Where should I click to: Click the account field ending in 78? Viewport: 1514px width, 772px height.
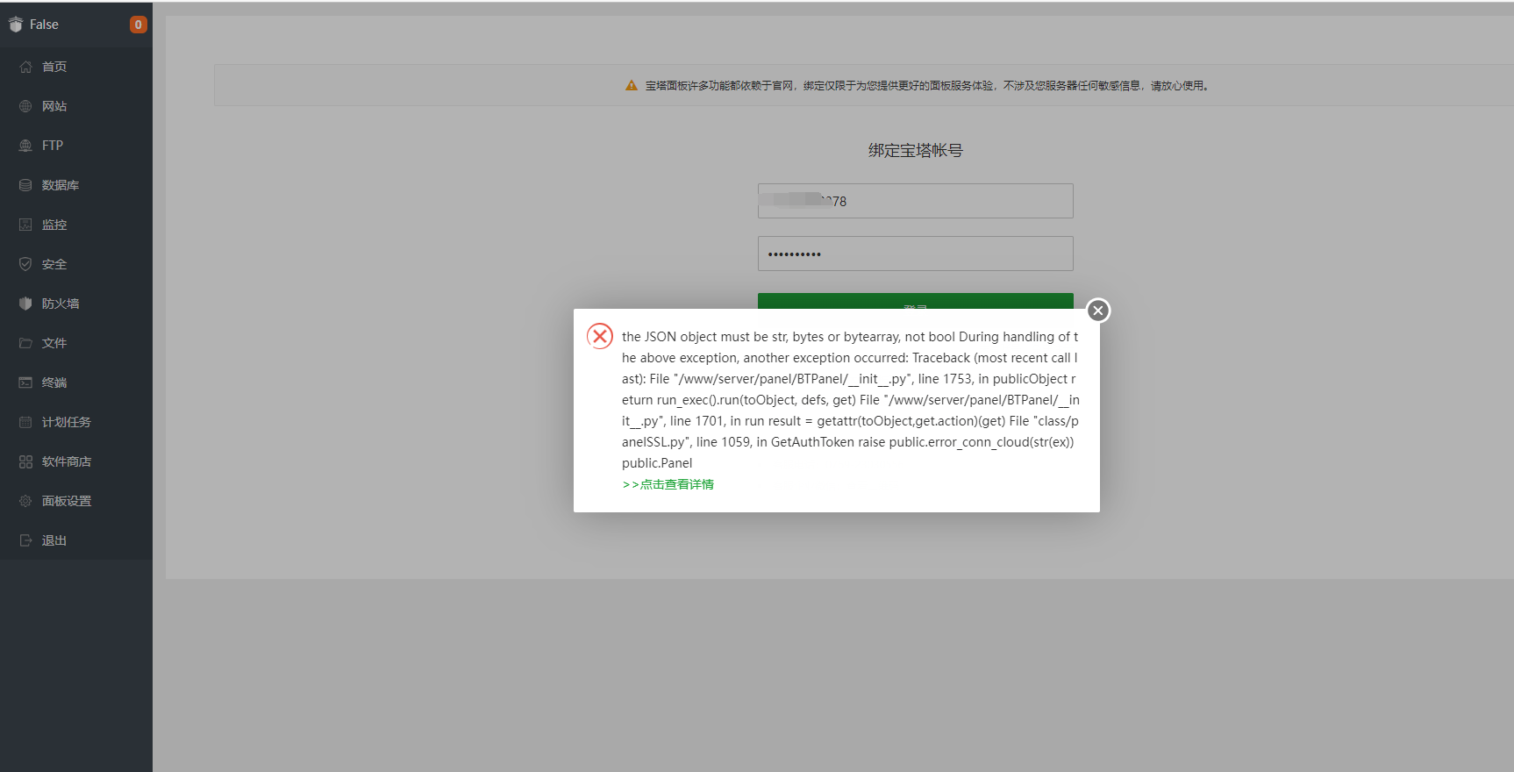coord(916,201)
